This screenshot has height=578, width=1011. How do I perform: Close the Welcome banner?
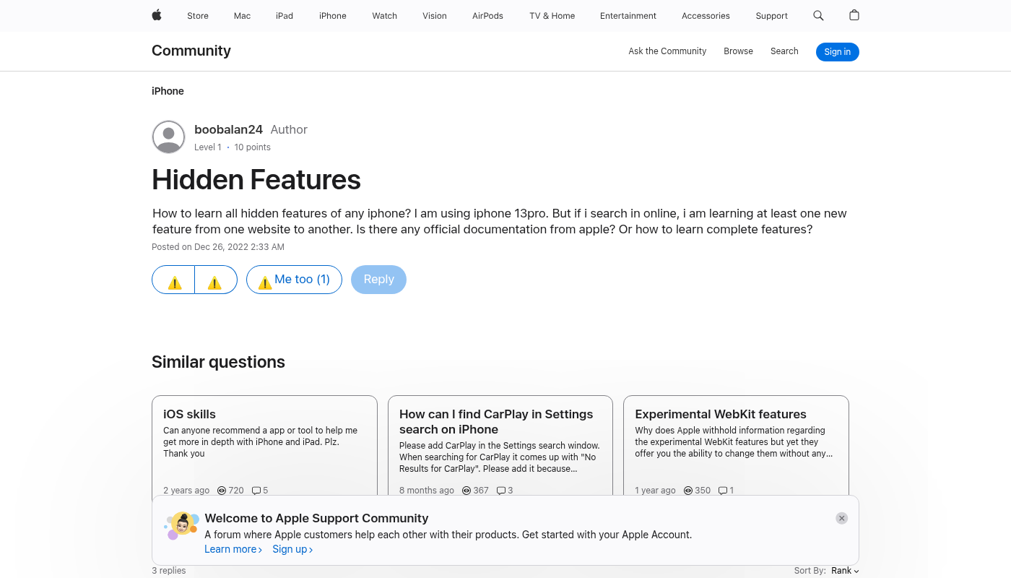click(x=841, y=518)
